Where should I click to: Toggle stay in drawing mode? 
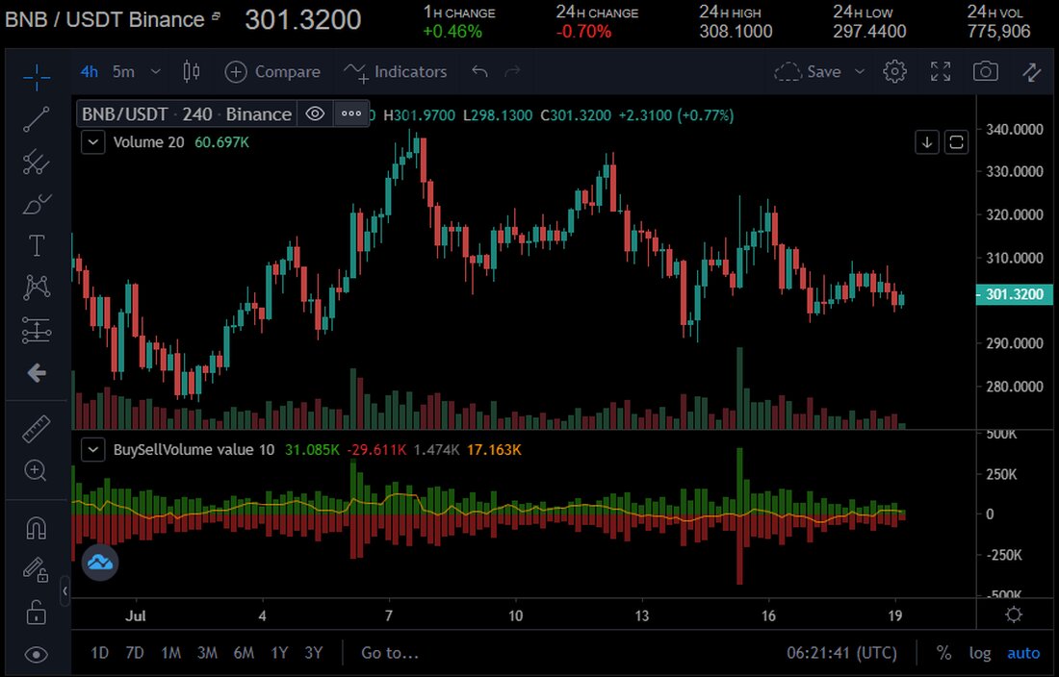(x=37, y=570)
